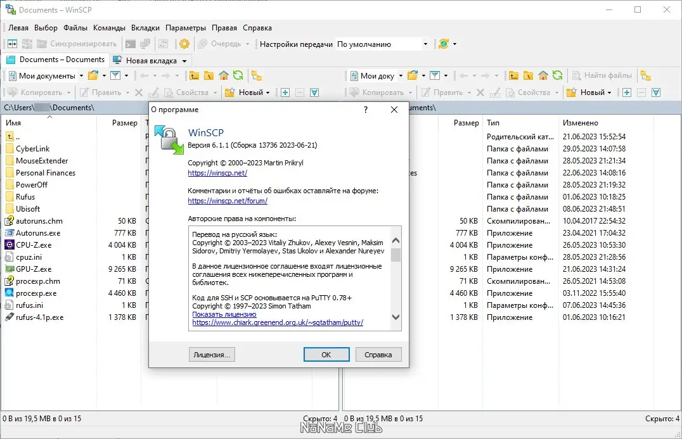Image resolution: width=682 pixels, height=439 pixels.
Task: Open the 'Вкладки' menu
Action: click(x=145, y=28)
